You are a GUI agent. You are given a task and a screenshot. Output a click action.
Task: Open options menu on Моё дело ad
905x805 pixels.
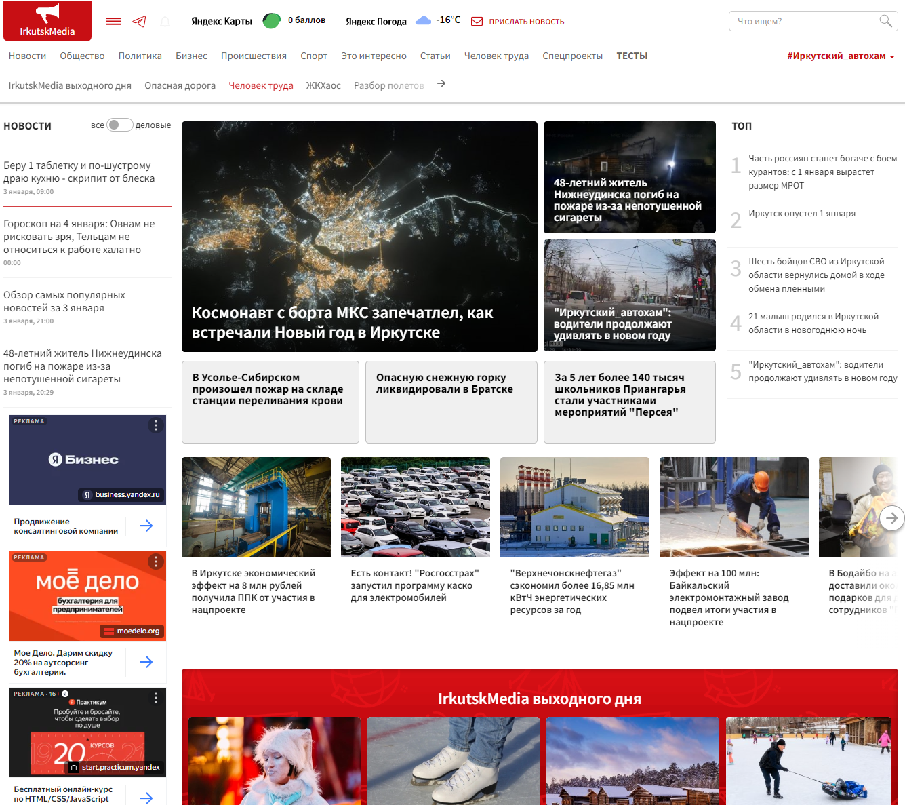coord(156,562)
